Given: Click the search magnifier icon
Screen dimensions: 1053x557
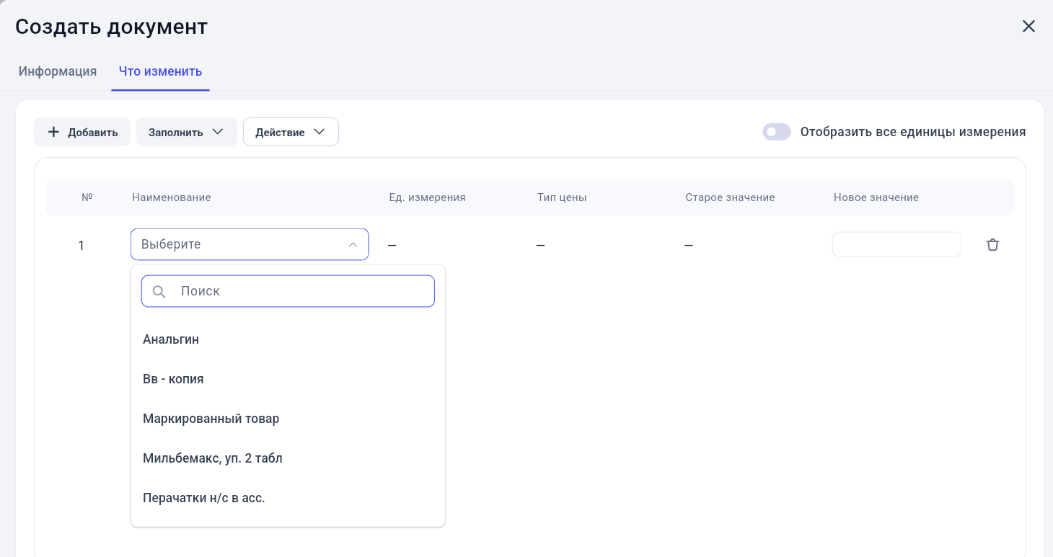Looking at the screenshot, I should 159,292.
